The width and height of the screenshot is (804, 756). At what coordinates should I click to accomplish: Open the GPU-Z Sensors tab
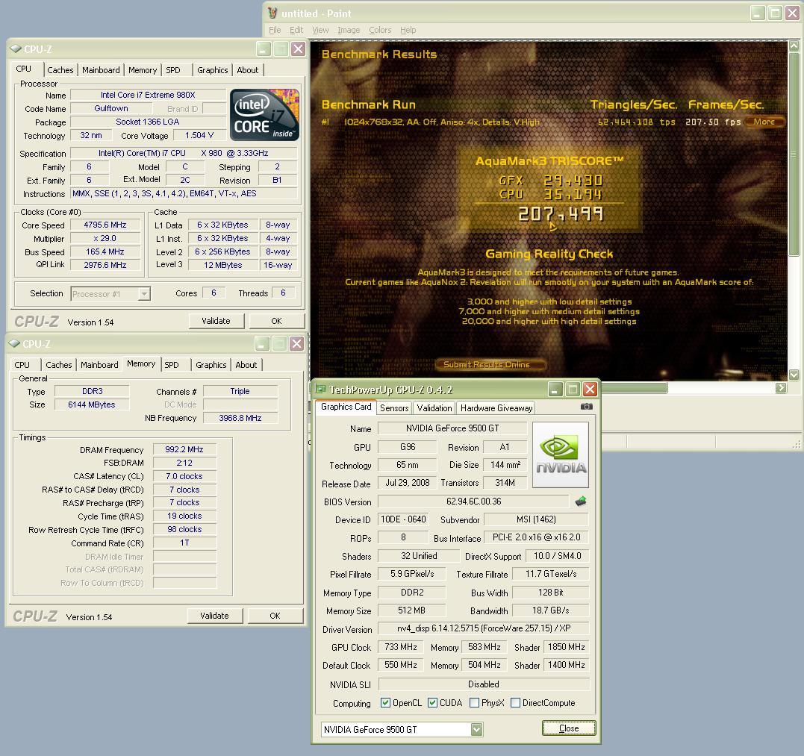(394, 408)
